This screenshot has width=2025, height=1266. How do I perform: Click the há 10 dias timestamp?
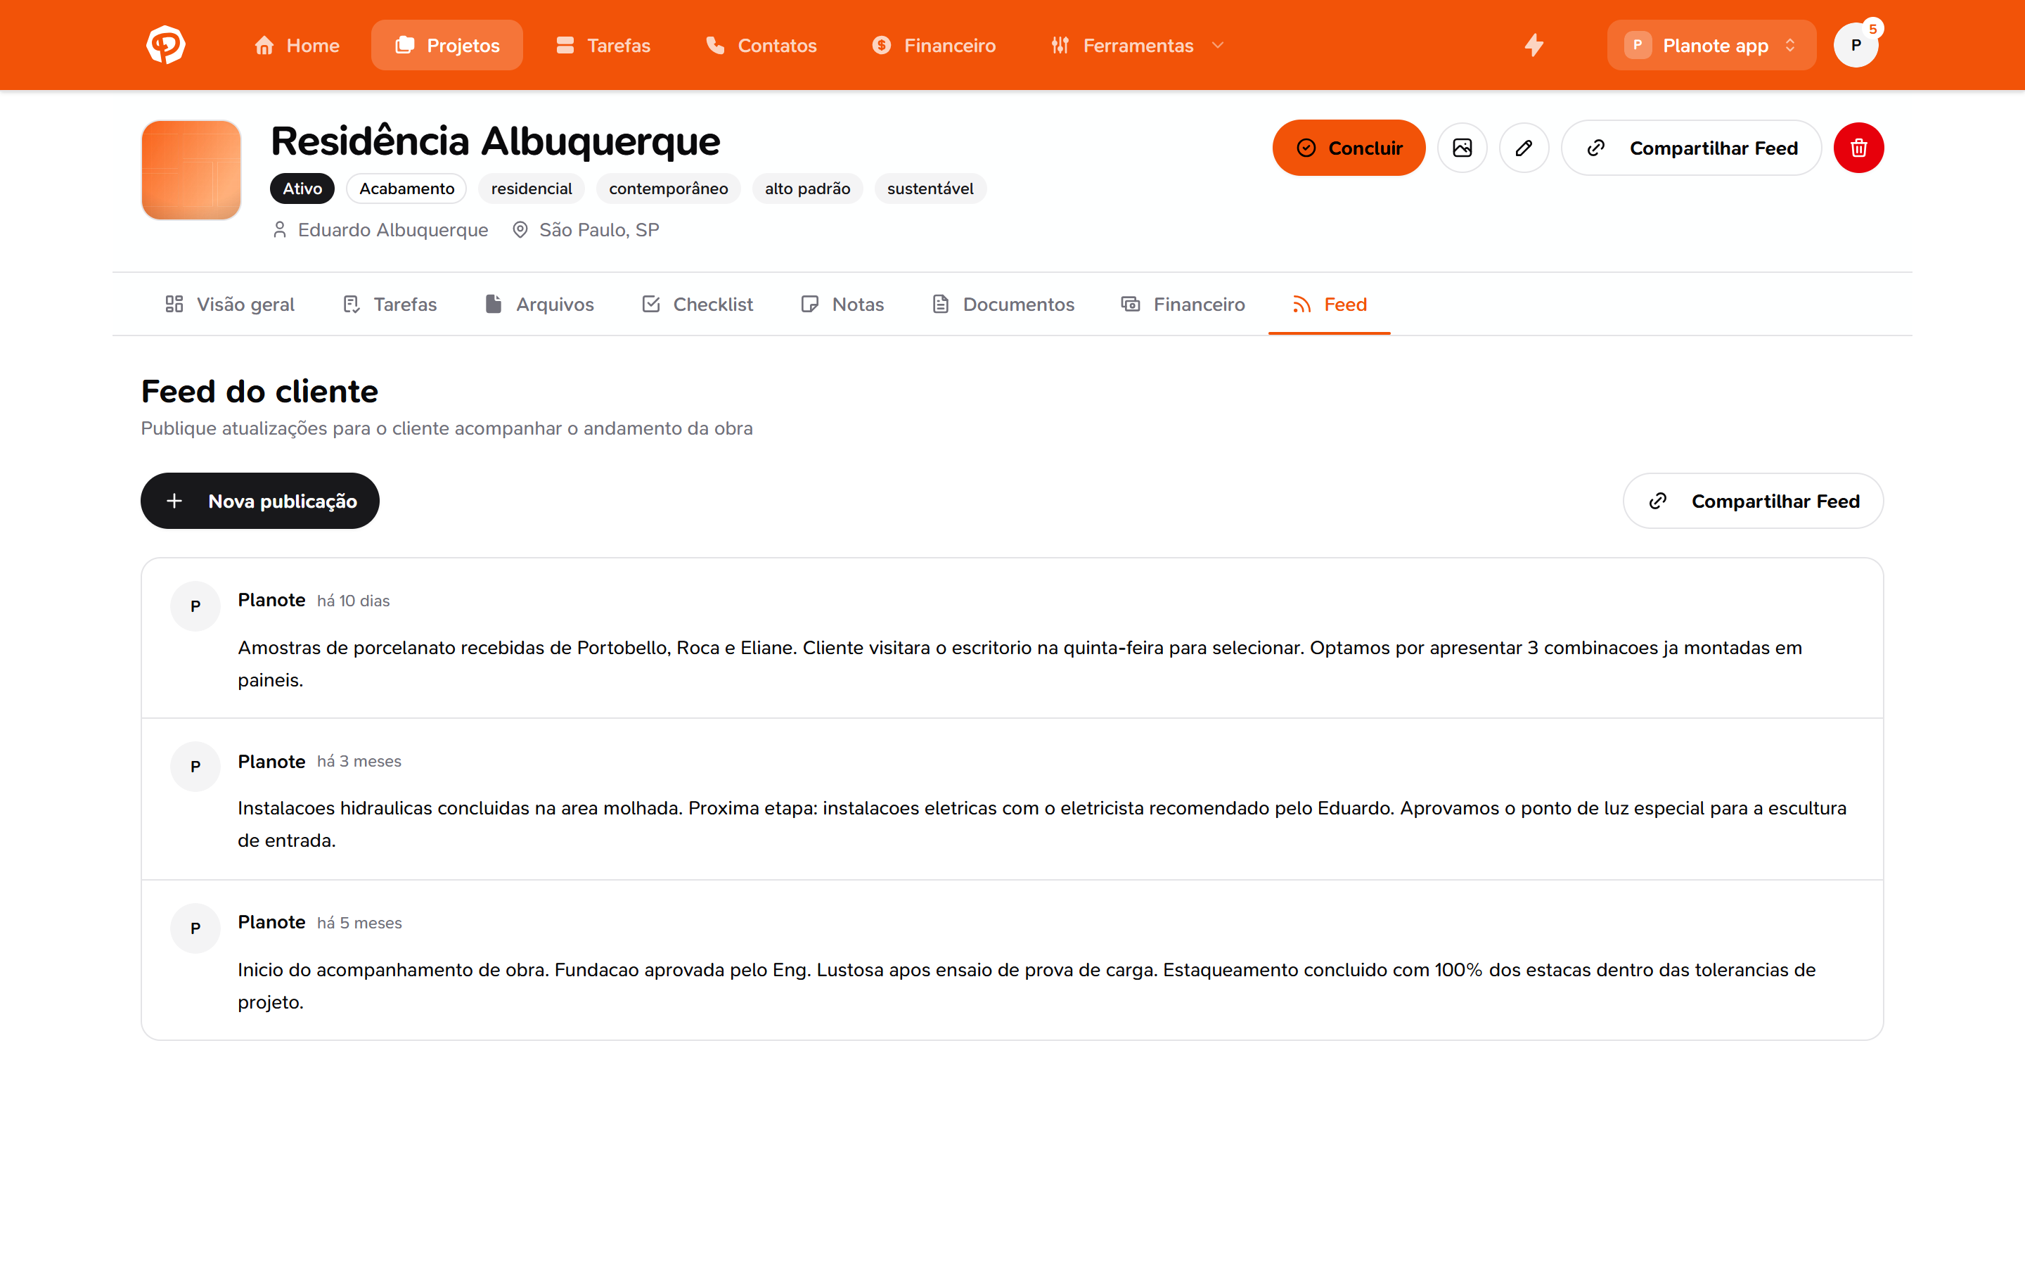click(353, 601)
